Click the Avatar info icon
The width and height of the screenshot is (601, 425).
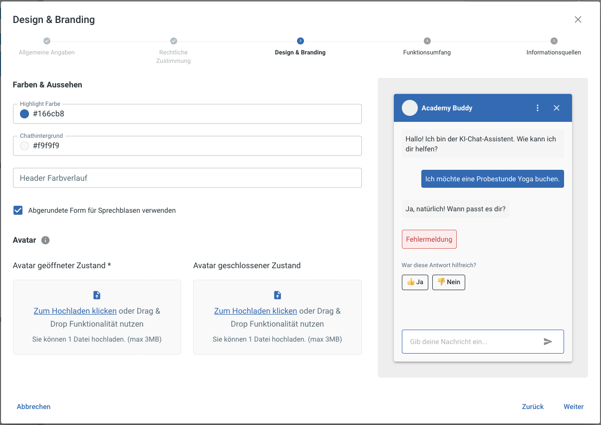coord(45,240)
